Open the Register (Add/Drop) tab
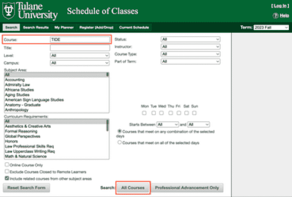Screen dimensions: 292x197 tap(96, 27)
